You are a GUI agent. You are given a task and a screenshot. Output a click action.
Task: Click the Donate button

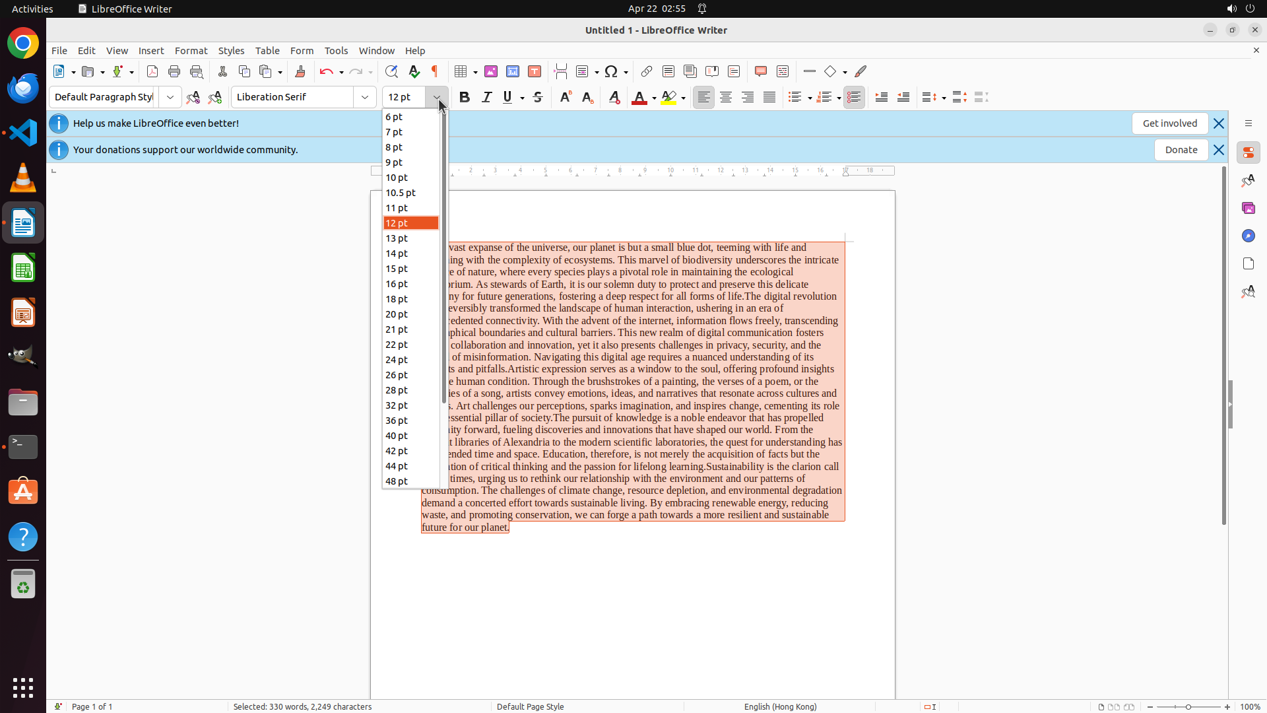[x=1181, y=150]
